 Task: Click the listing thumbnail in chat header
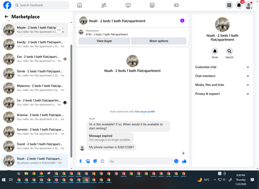[x=83, y=21]
